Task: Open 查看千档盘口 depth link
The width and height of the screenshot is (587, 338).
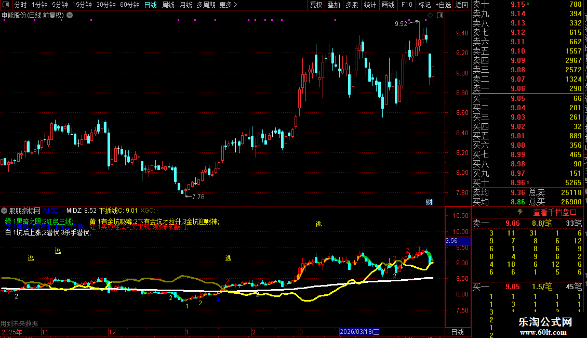Action: click(555, 213)
